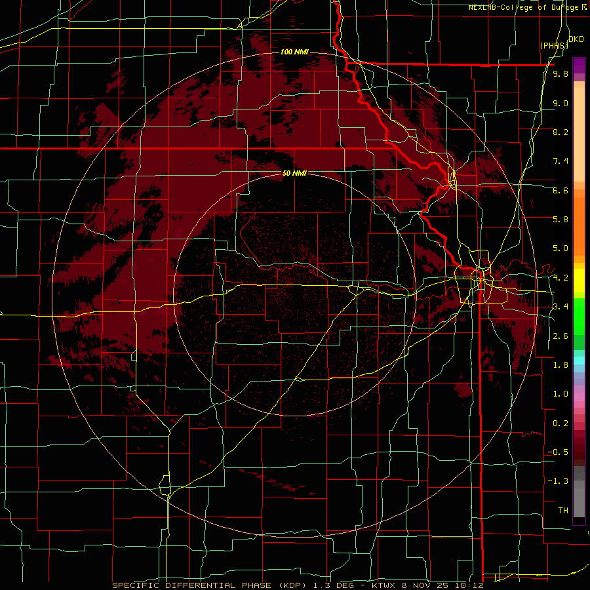Screen dimensions: 590x590
Task: Click the -1.3 value on the scale
Action: (558, 481)
